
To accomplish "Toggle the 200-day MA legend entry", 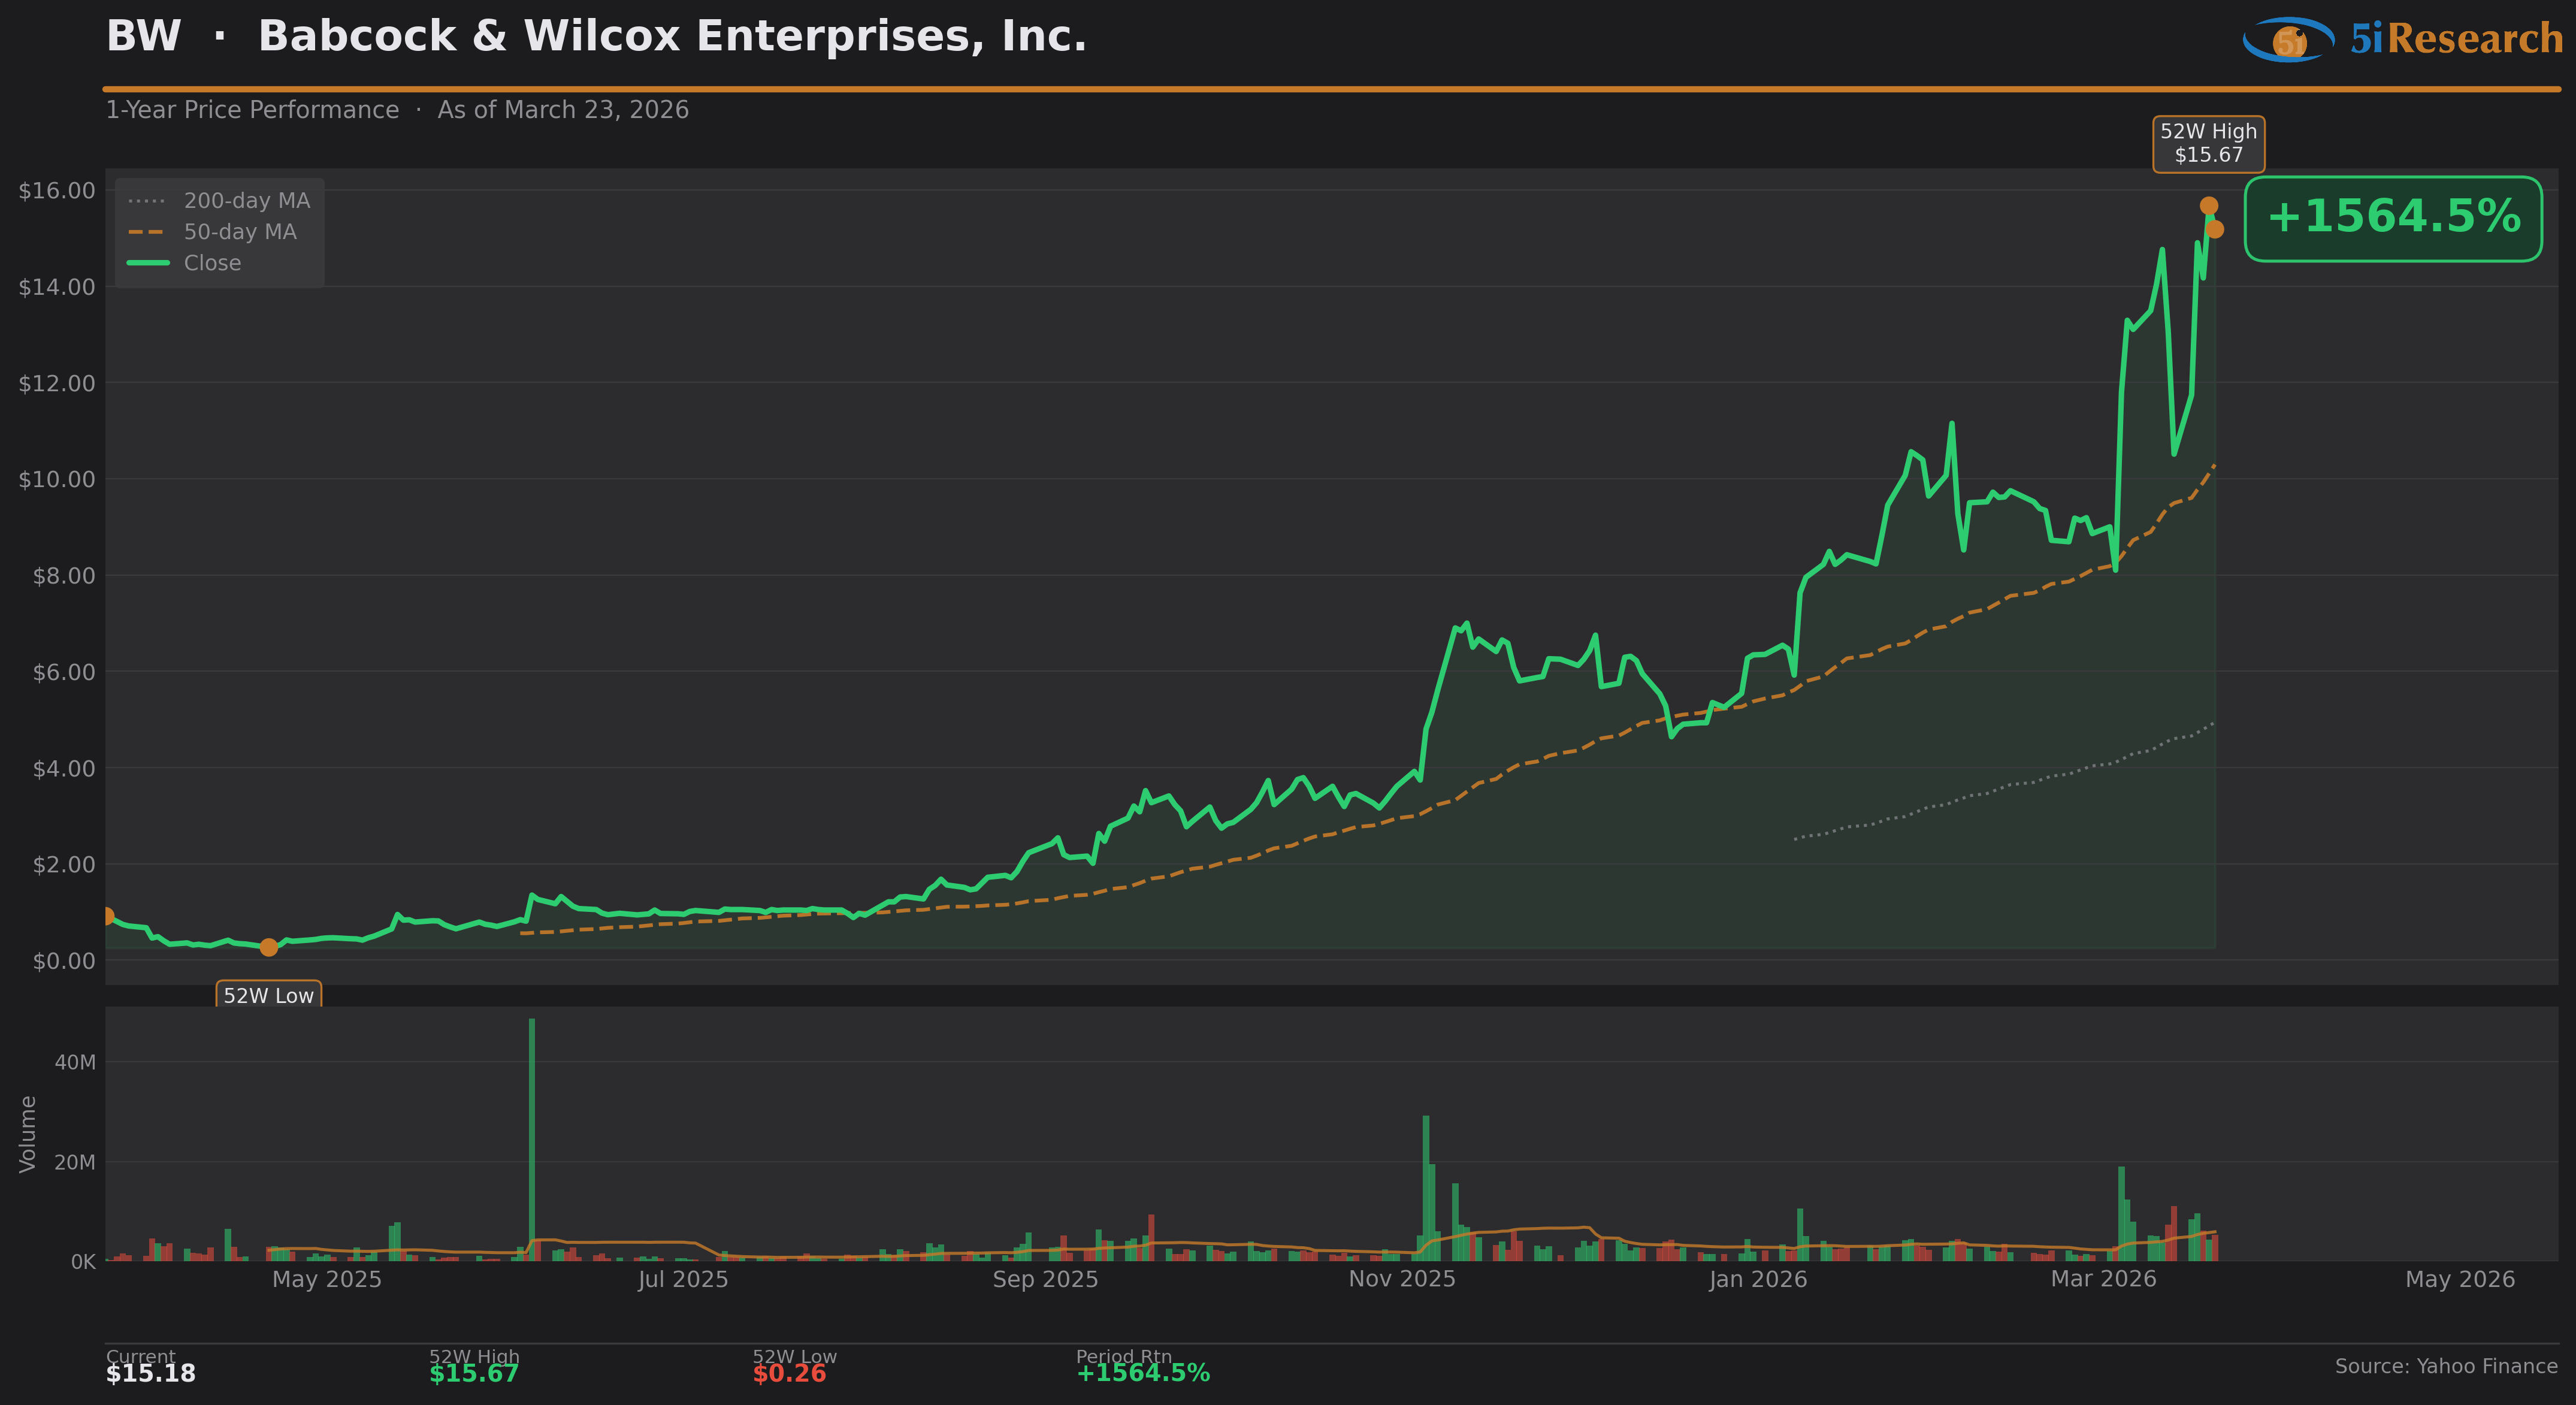I will [x=246, y=201].
